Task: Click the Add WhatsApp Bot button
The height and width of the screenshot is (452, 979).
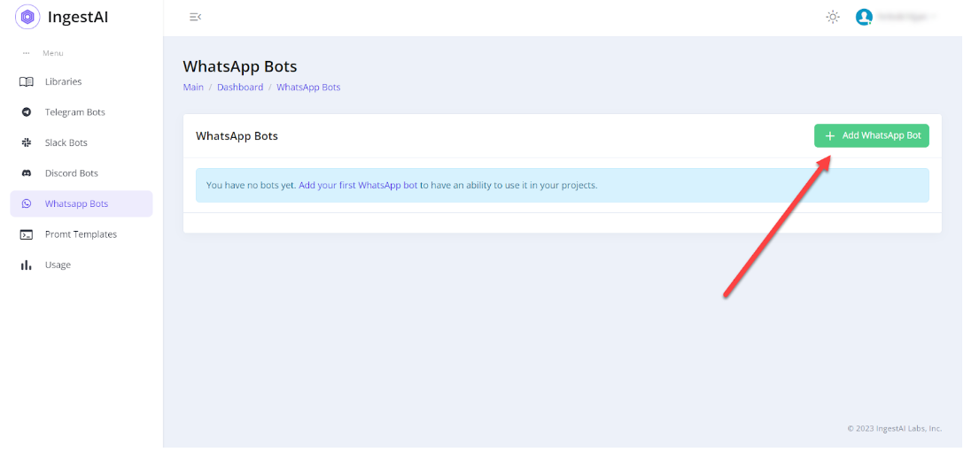Action: click(x=871, y=136)
